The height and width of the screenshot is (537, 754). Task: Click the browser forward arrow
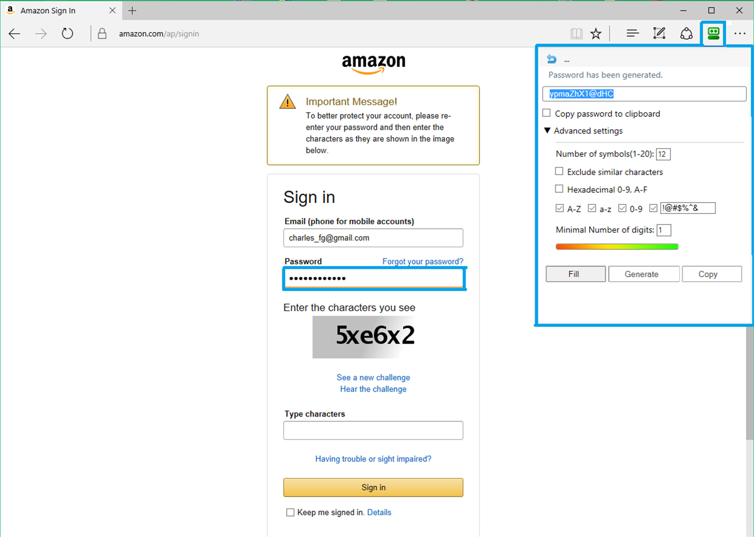coord(41,33)
